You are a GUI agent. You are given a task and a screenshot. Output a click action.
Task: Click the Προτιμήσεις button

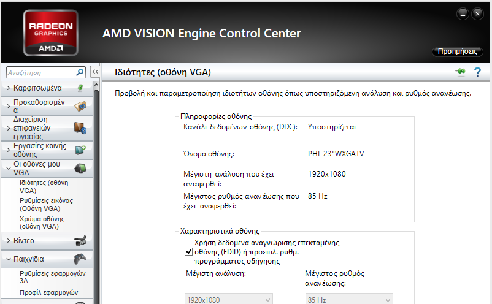coord(458,51)
